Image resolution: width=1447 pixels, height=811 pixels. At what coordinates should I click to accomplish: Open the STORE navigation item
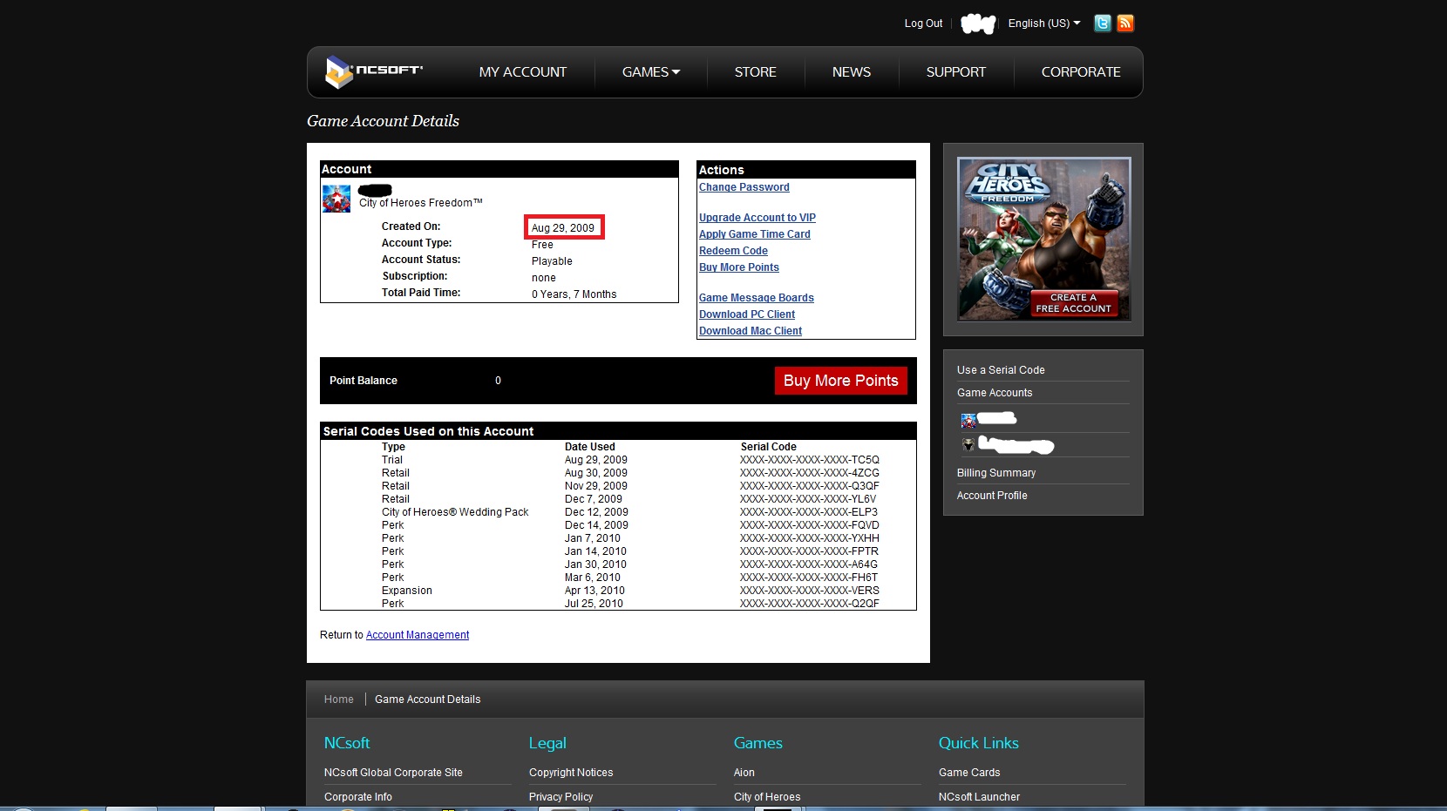point(756,72)
